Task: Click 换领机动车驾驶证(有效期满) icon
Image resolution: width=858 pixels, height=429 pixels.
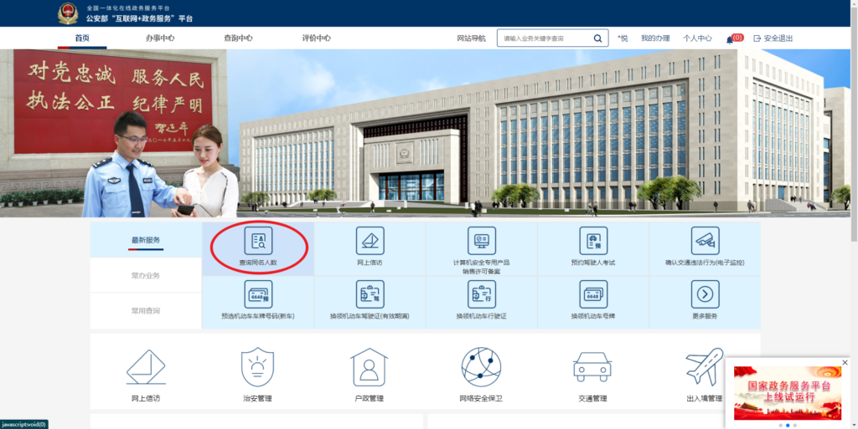Action: tap(370, 294)
